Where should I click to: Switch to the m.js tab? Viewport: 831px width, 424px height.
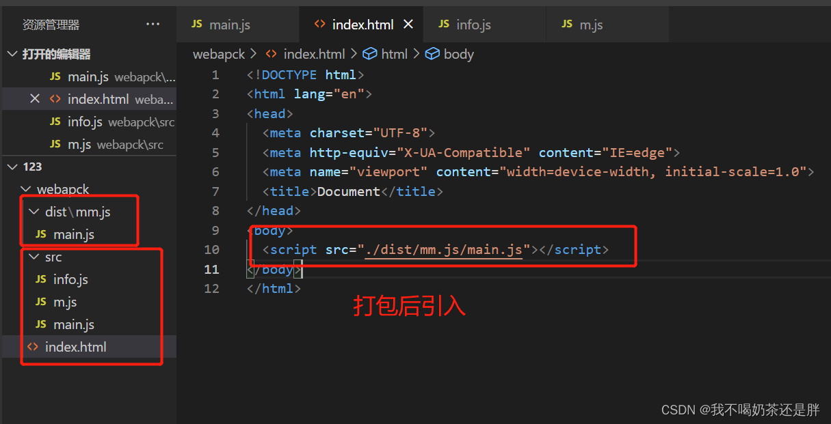tap(591, 24)
